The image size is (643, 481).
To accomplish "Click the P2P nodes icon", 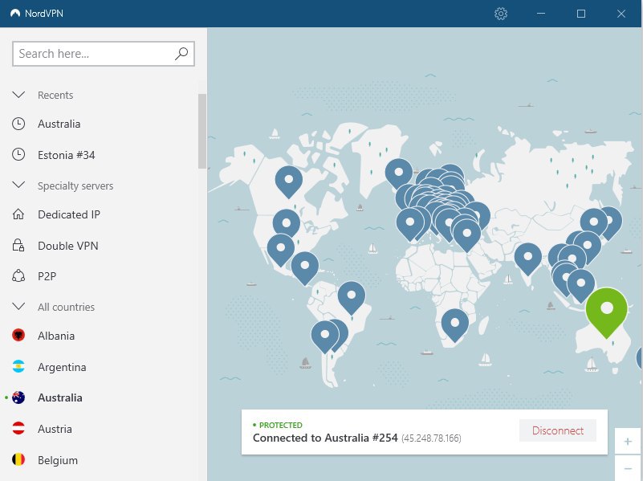I will (18, 275).
